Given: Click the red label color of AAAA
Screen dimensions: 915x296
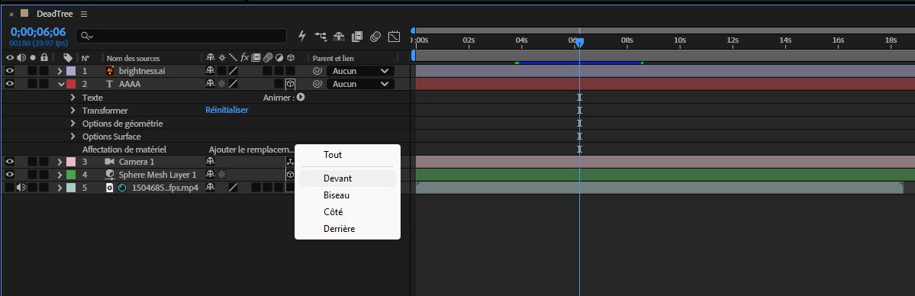Looking at the screenshot, I should point(71,84).
